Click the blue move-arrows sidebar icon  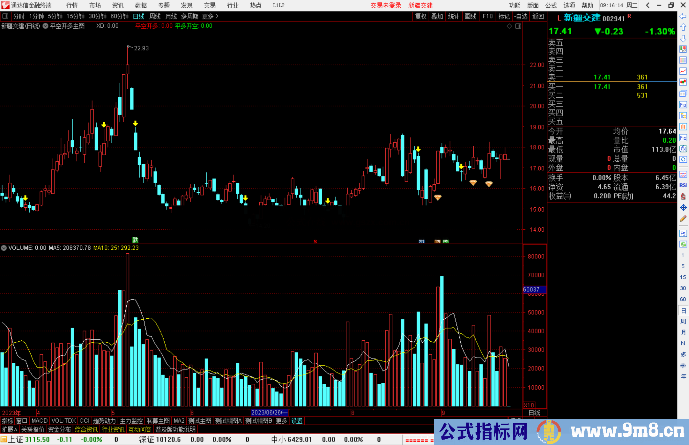tap(683, 208)
